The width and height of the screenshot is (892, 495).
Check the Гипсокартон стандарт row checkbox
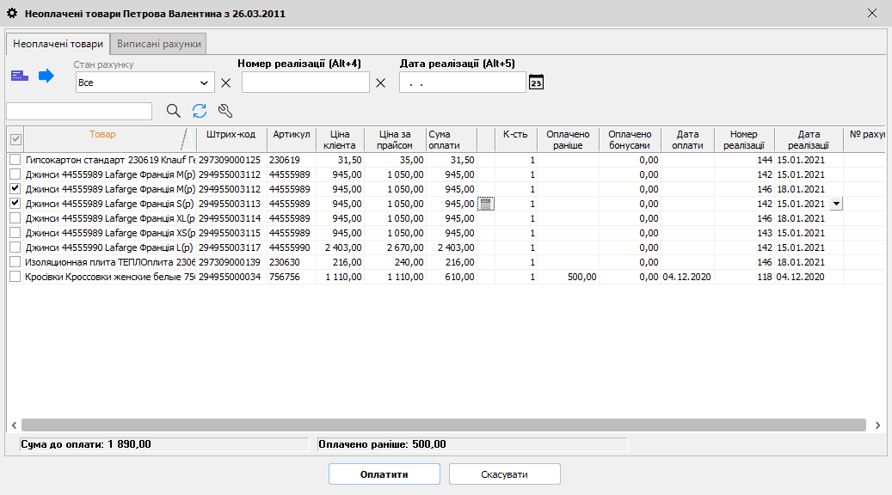[x=15, y=160]
